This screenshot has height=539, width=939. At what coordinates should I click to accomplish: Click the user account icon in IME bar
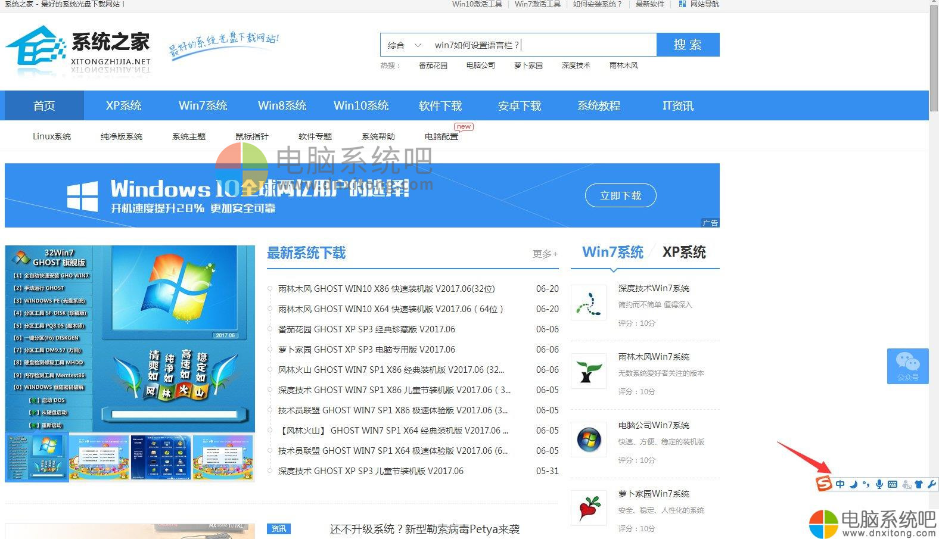(x=906, y=484)
